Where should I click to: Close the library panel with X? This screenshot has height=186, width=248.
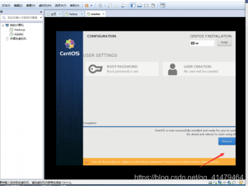(x=41, y=12)
